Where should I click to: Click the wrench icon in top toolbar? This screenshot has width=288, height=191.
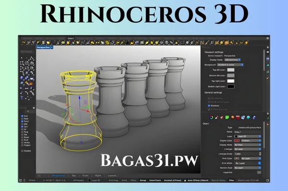[x=232, y=43]
